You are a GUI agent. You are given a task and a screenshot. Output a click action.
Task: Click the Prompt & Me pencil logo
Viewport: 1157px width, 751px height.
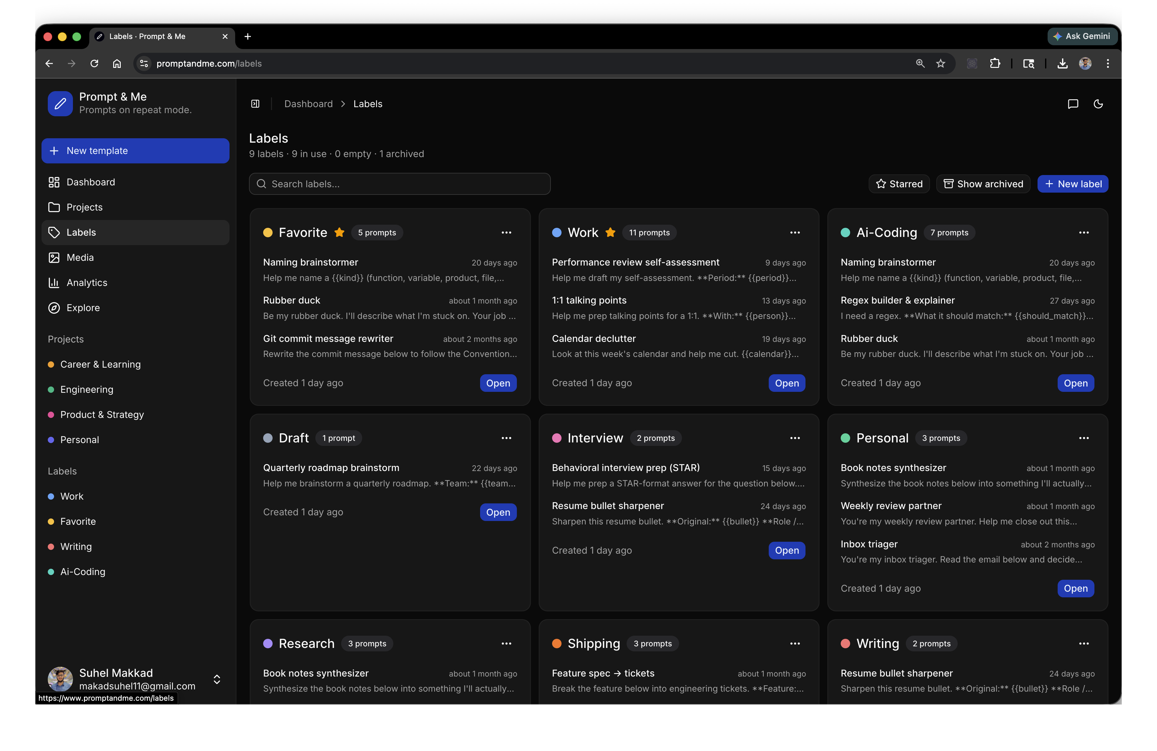coord(60,103)
